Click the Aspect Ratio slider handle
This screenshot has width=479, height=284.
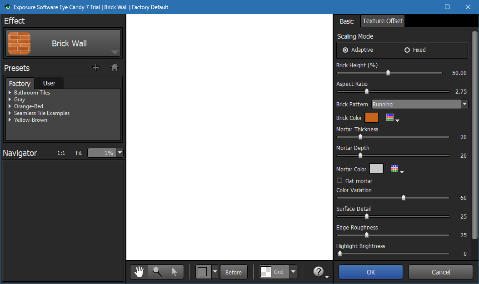367,91
